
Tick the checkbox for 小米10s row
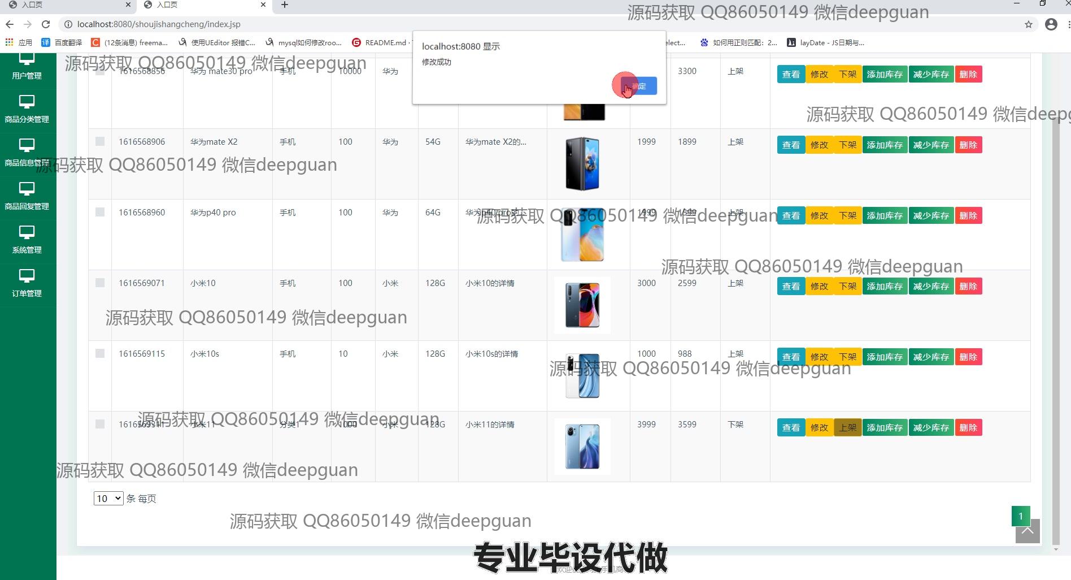click(100, 353)
